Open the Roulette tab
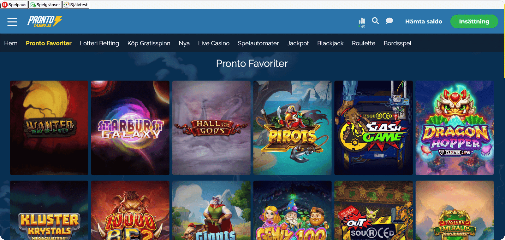Image resolution: width=505 pixels, height=240 pixels. click(364, 43)
